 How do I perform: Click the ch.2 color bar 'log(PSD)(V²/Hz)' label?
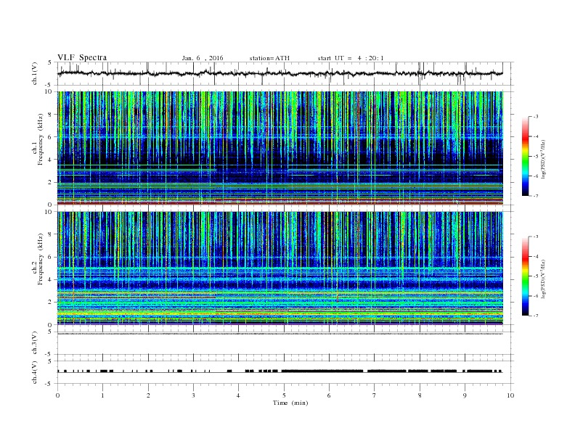tap(543, 279)
